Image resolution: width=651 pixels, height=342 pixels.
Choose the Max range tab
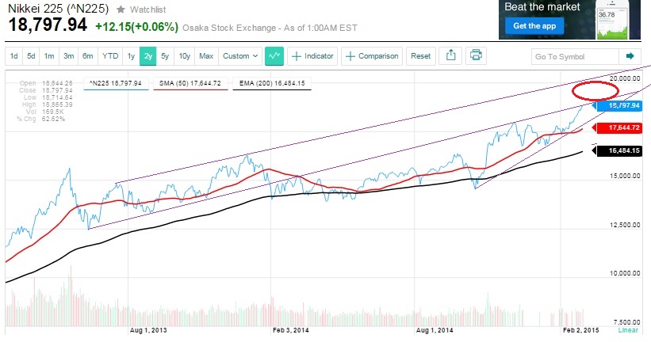206,56
